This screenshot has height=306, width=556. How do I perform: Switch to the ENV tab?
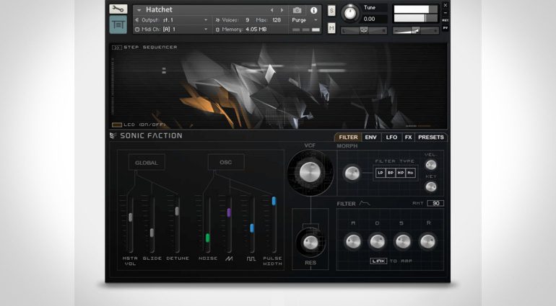click(370, 137)
